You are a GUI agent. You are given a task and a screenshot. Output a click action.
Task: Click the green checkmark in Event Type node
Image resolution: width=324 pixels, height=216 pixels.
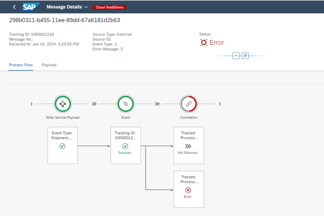(x=62, y=146)
